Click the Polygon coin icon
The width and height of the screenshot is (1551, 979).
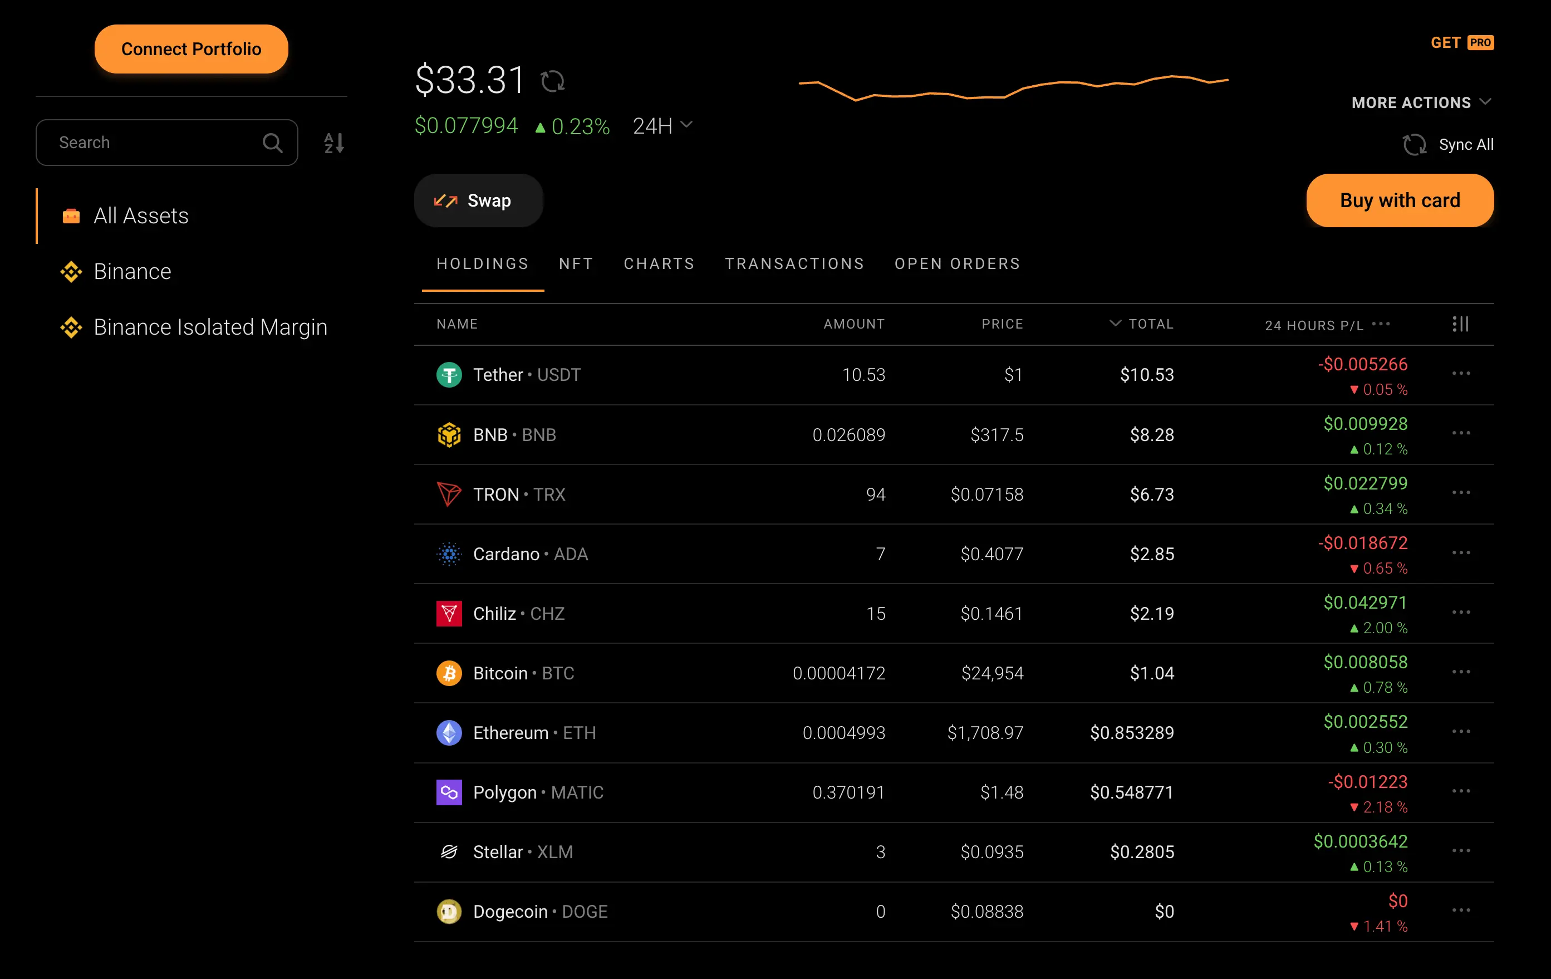tap(449, 792)
